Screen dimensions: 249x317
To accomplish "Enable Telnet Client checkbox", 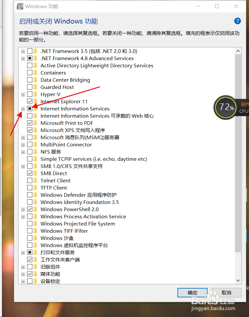I will (x=30, y=180).
